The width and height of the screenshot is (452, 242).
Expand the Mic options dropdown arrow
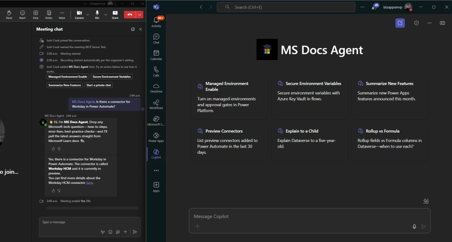tap(105, 14)
